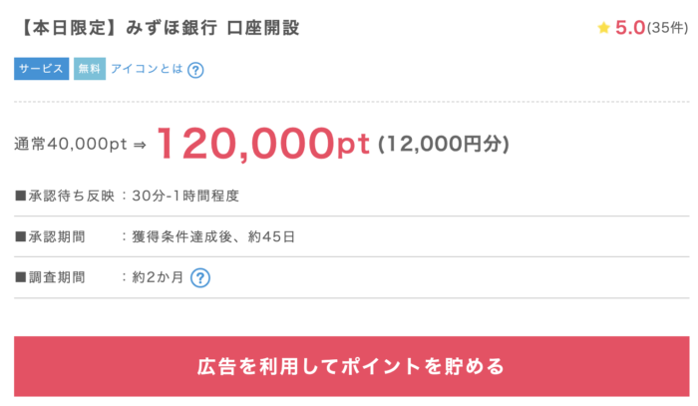Click the yellow star rating icon

[603, 28]
